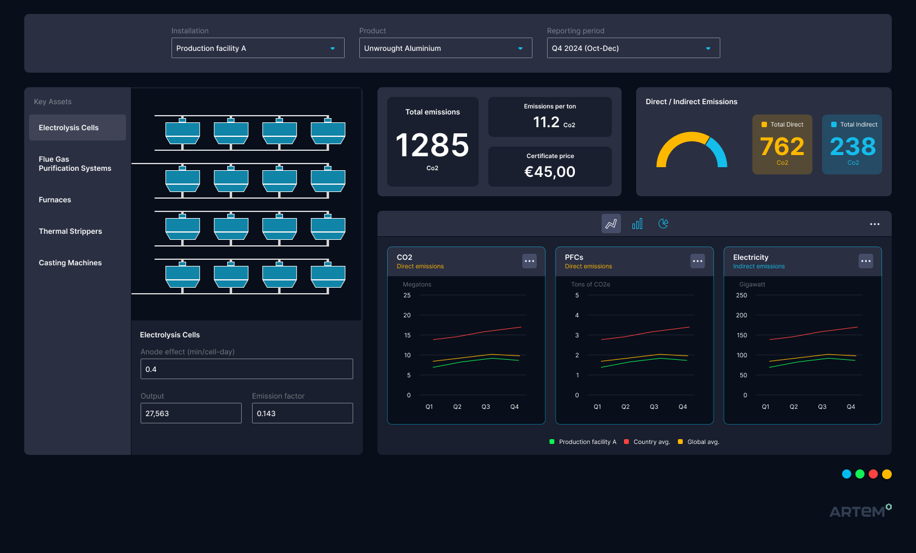Image resolution: width=916 pixels, height=553 pixels.
Task: Click the CO2 chart title
Action: [405, 257]
